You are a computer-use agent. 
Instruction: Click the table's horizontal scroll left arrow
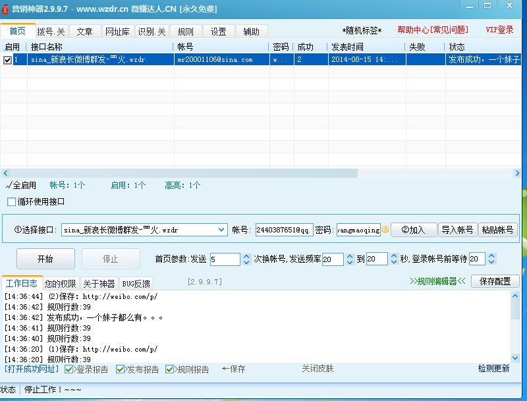tap(6, 173)
